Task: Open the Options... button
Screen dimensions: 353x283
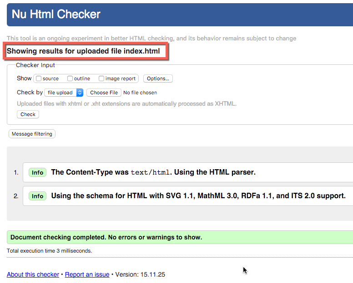Action: click(158, 78)
